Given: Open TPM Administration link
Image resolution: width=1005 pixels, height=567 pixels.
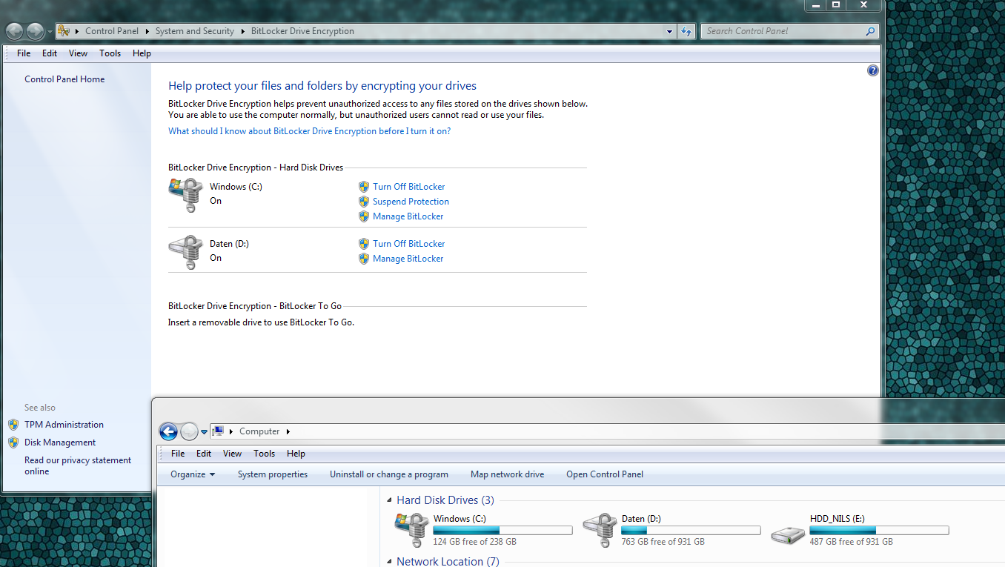Looking at the screenshot, I should [64, 425].
